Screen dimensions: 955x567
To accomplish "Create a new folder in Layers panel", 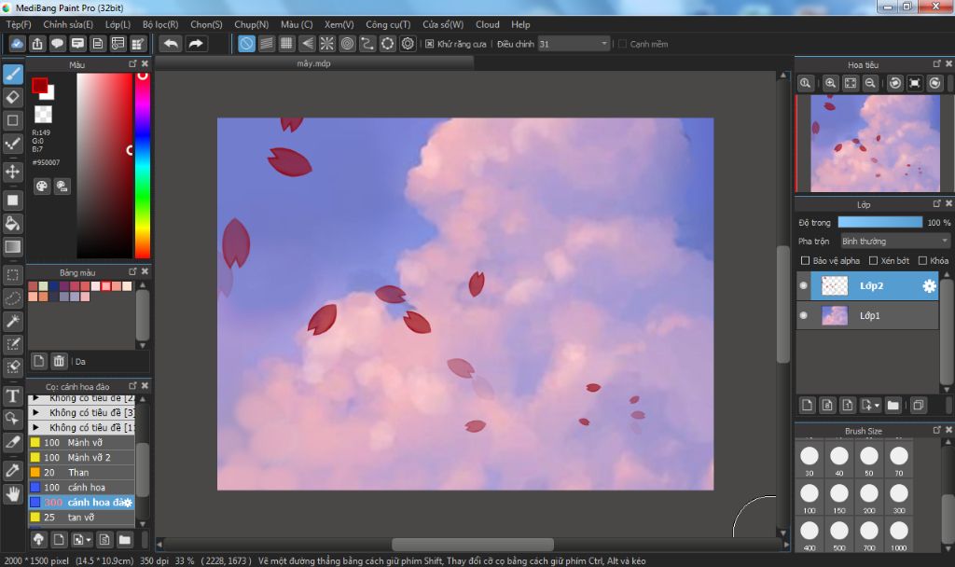I will point(893,405).
